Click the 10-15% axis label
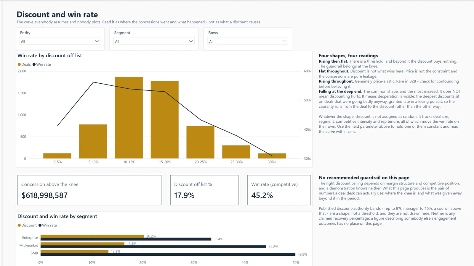 [129, 162]
